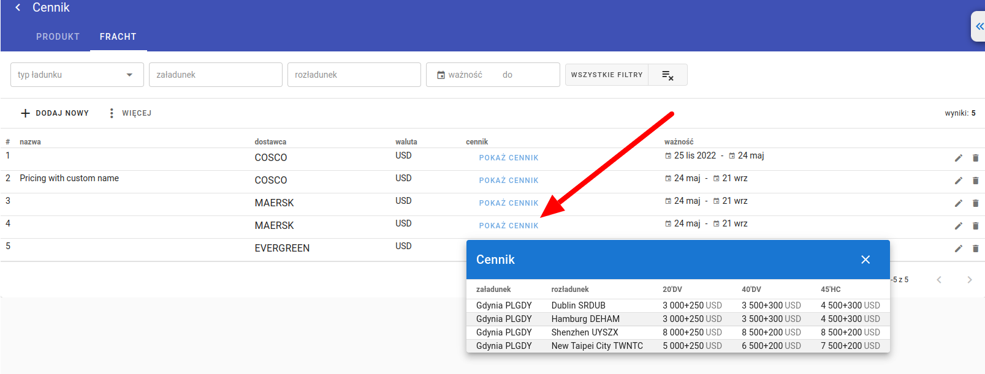Screen dimensions: 985x374
Task: Select the FRACHT tab
Action: 118,37
